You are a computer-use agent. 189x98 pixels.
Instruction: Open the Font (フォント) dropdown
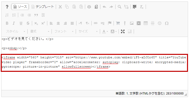(x=64, y=31)
